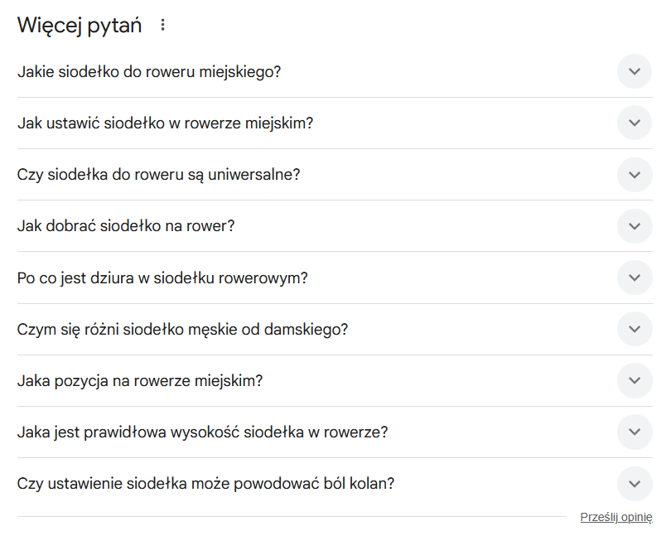Expand chevron for 'Jakie siodełko do roweru miejskiego?'

[634, 71]
